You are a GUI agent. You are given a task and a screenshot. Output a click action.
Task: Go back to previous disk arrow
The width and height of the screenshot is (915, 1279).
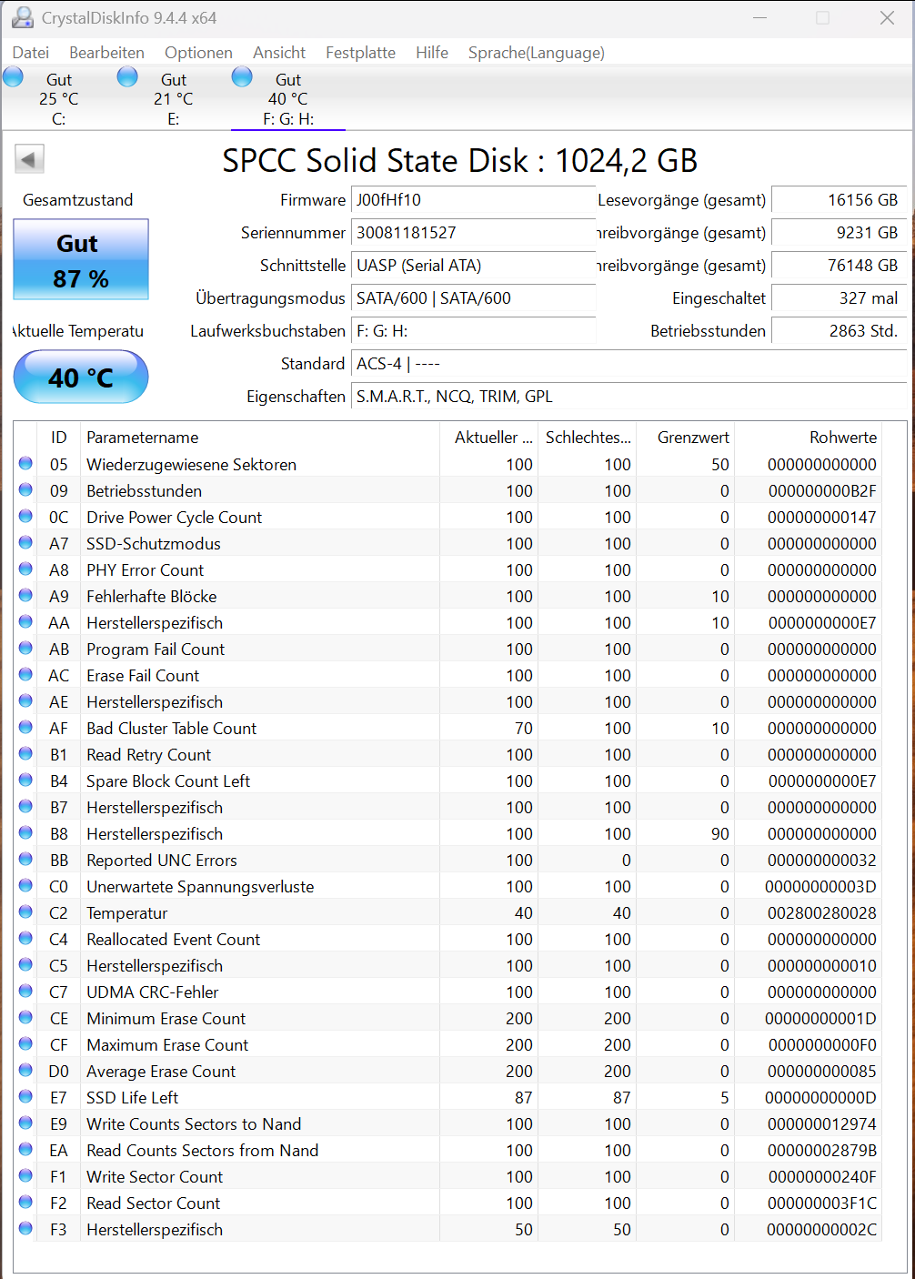[29, 160]
